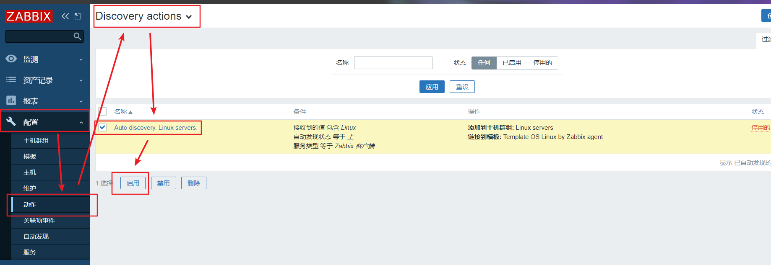Sort by the 名称 column arrow
Image resolution: width=771 pixels, height=265 pixels.
(x=130, y=112)
